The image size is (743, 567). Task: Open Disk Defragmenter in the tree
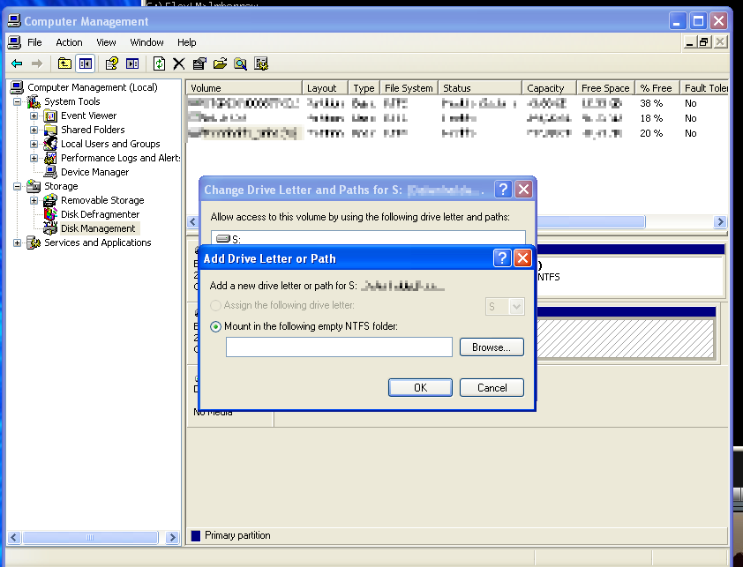pos(100,214)
